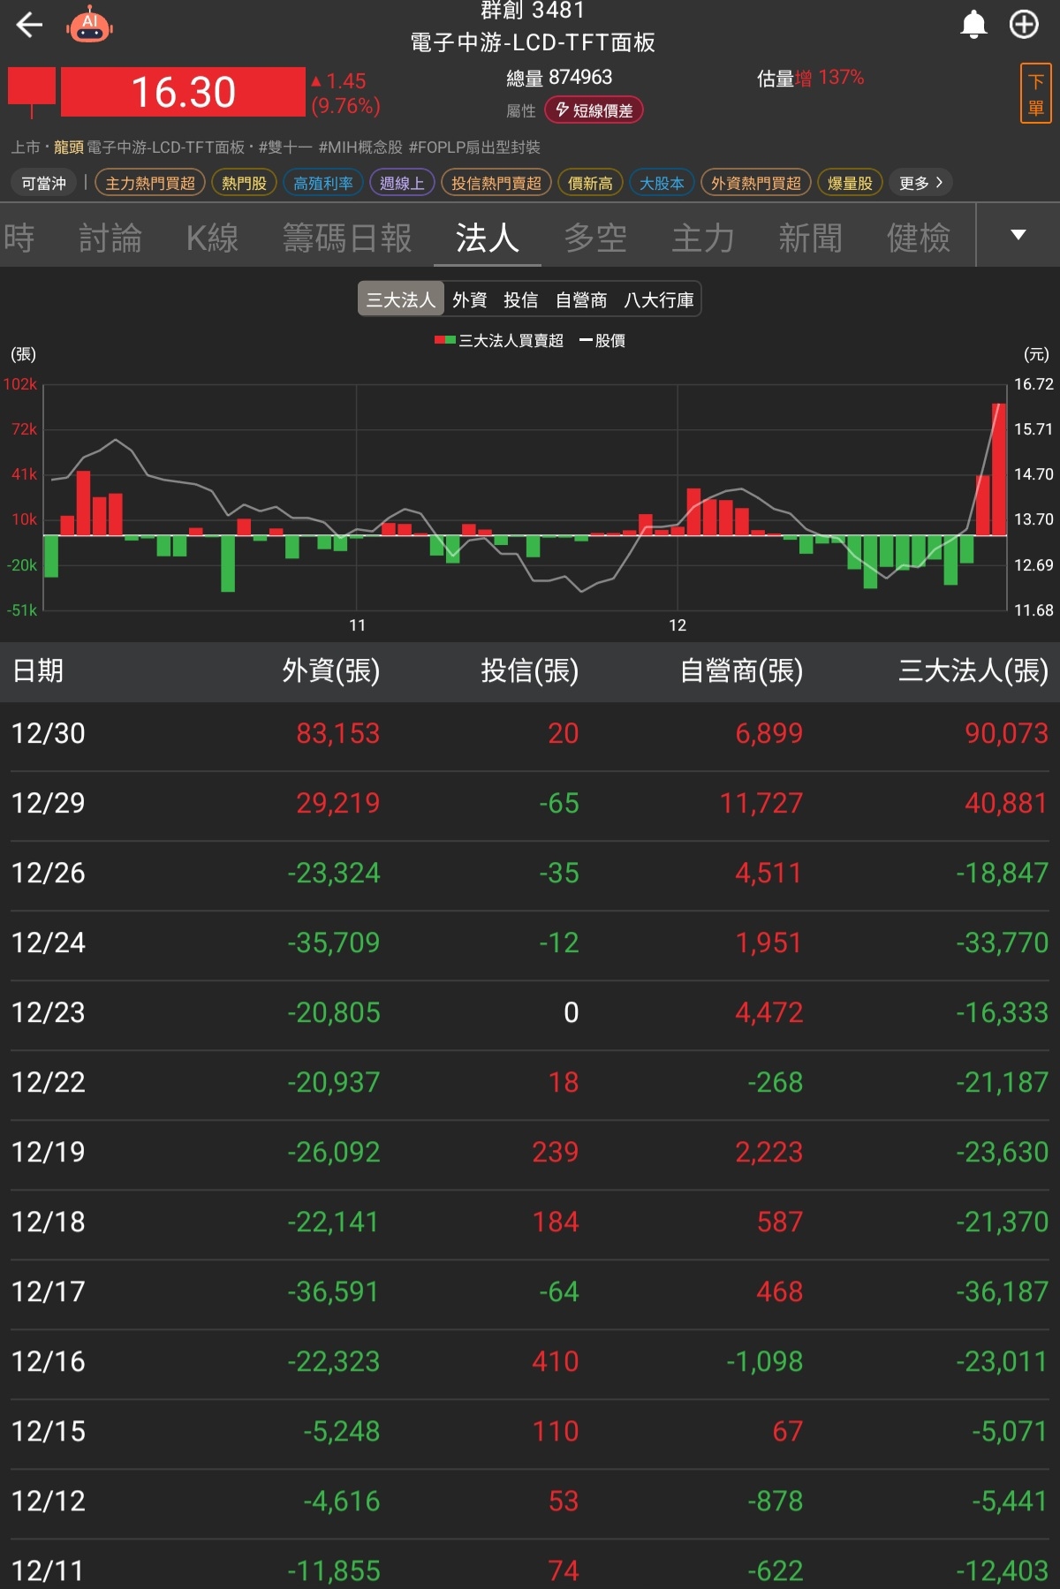Tap the notification bell icon
This screenshot has height=1589, width=1060.
click(973, 25)
